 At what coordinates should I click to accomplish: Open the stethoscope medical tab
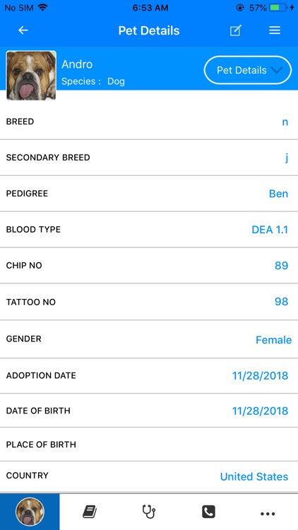point(149,512)
